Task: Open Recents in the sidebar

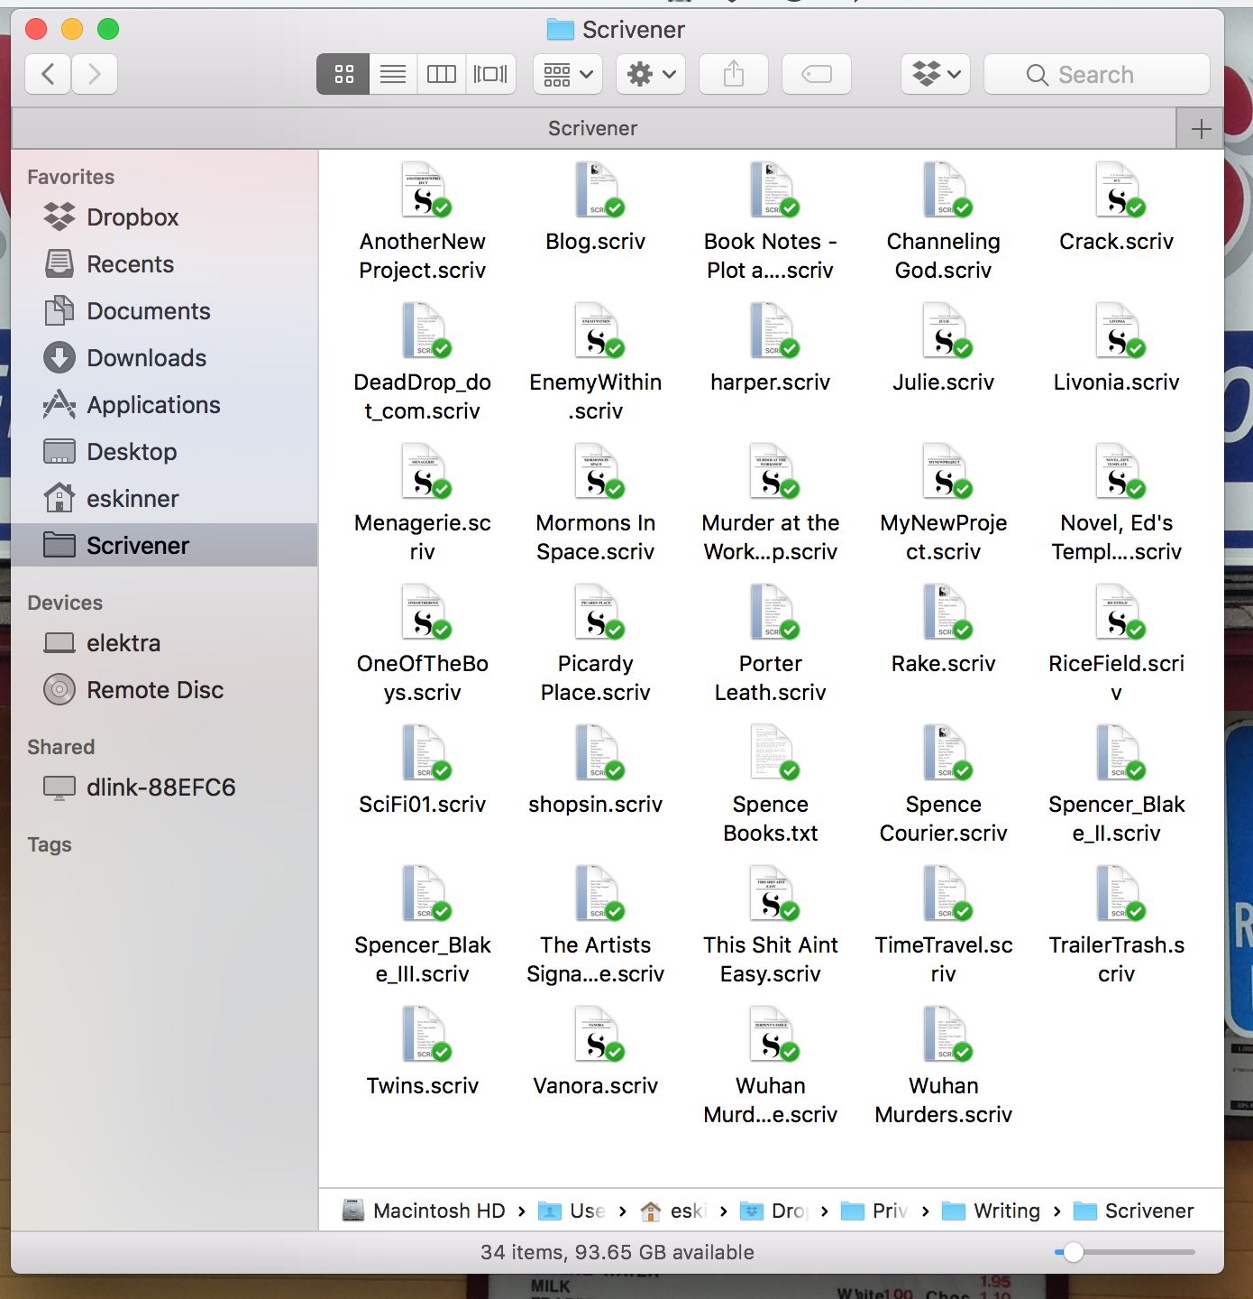Action: [x=164, y=264]
